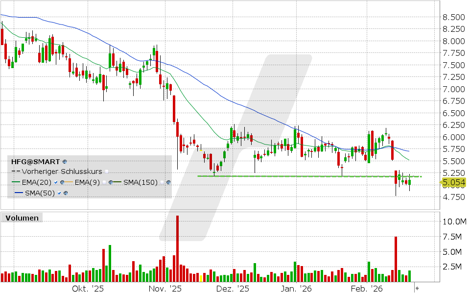Select the Volumen panel header
This screenshot has width=470, height=294.
pos(22,218)
